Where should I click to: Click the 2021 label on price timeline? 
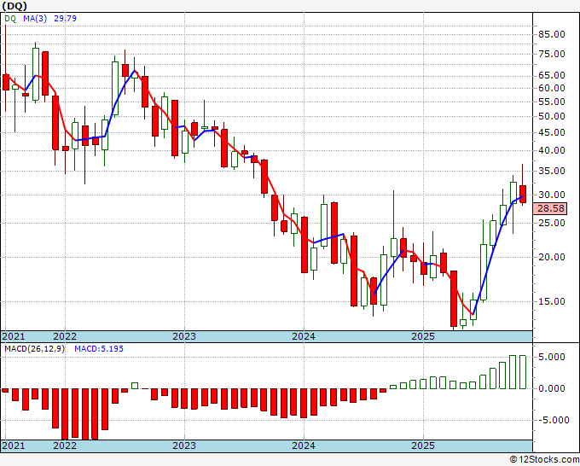14,336
